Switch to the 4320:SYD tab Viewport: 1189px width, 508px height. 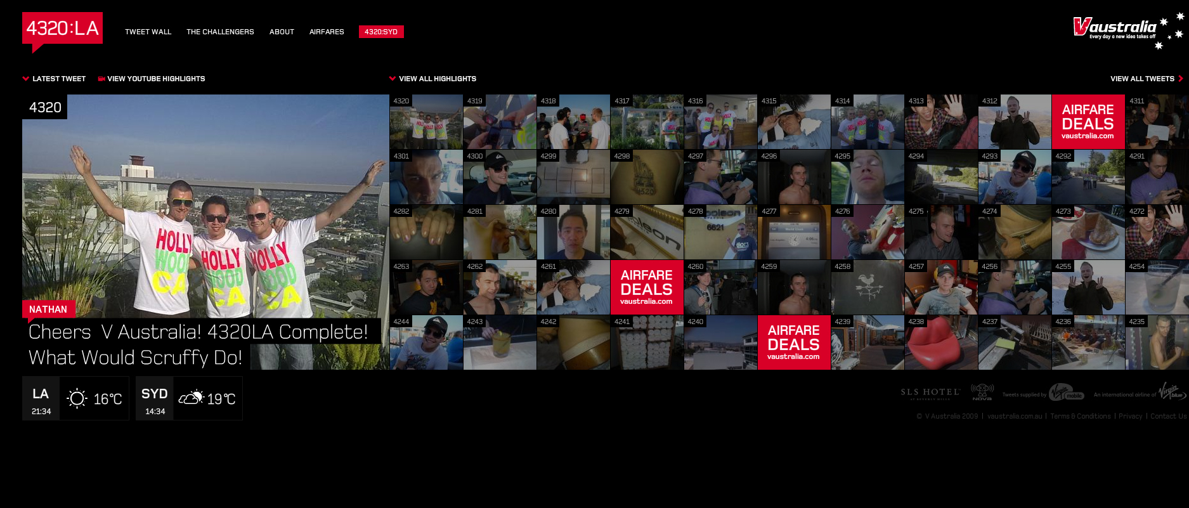381,32
